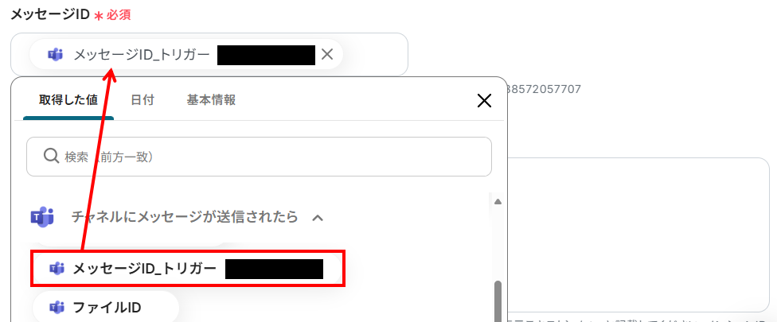Image resolution: width=777 pixels, height=322 pixels.
Task: Focus the 検索 (前方一致) search field
Action: click(259, 157)
